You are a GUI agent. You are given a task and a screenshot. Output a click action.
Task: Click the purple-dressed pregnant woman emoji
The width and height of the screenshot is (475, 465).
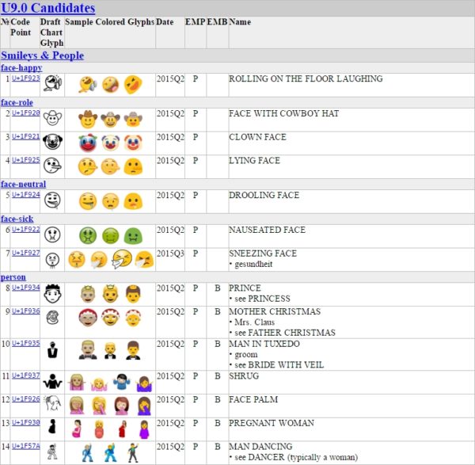click(x=145, y=429)
